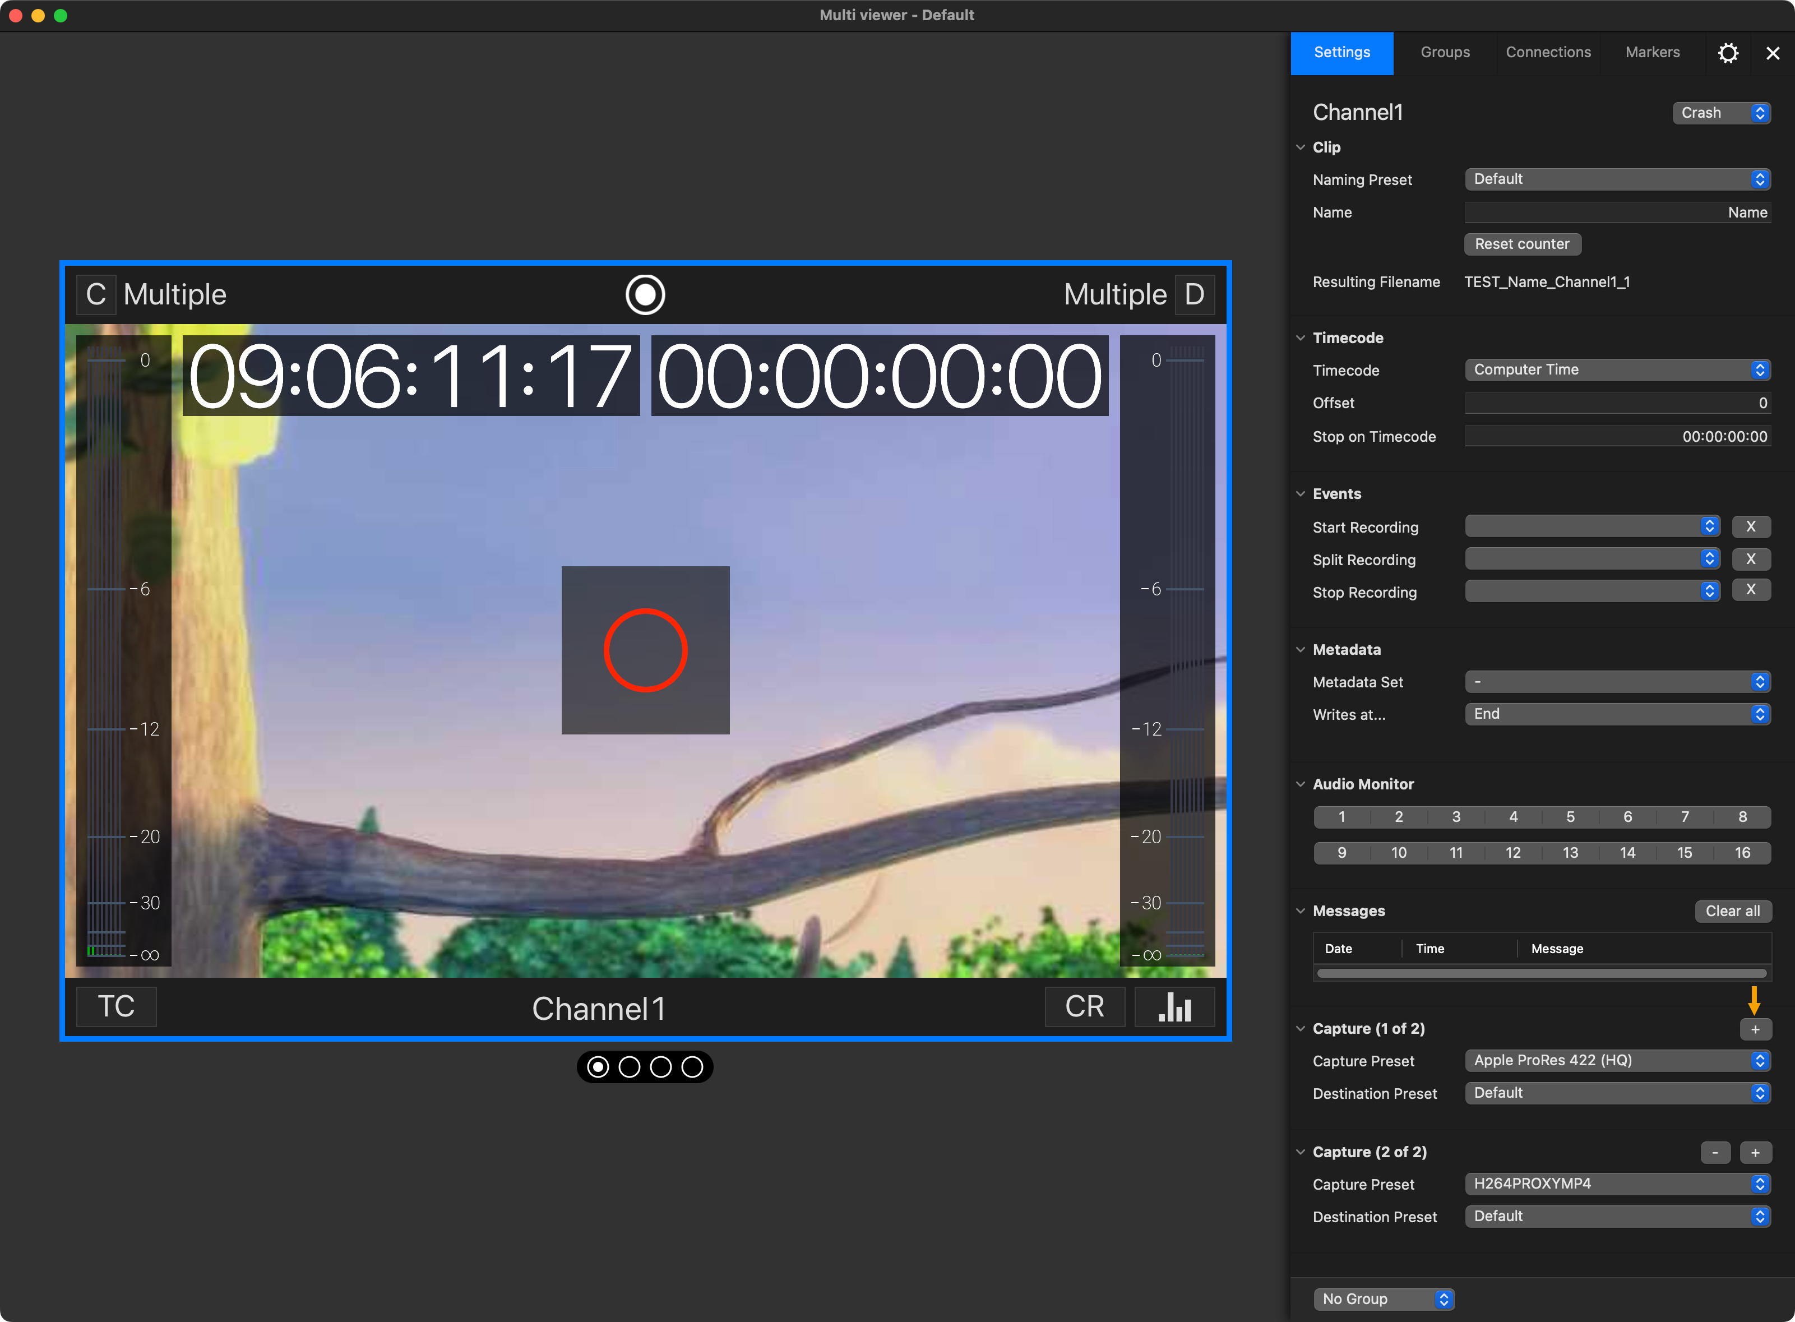
Task: Toggle audio monitor channel 4
Action: [1514, 817]
